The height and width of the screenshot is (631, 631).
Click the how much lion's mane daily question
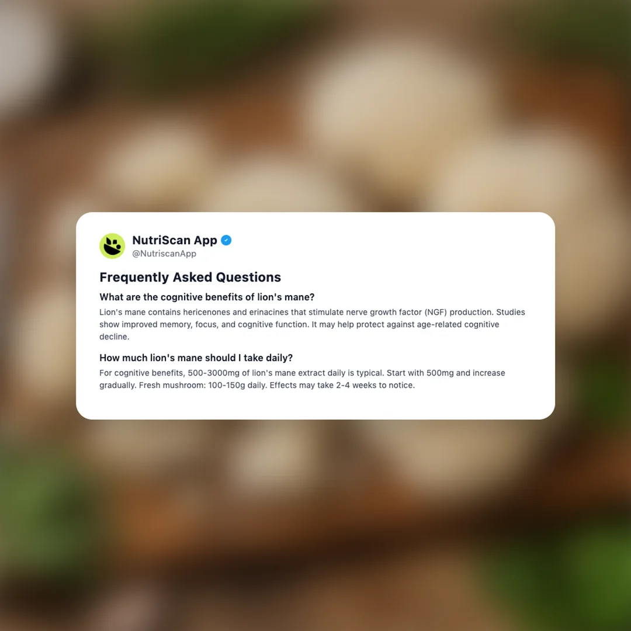196,358
